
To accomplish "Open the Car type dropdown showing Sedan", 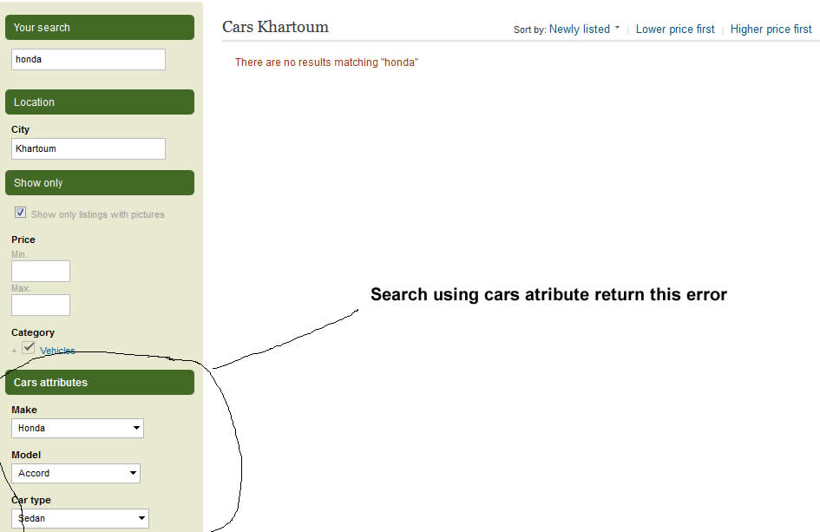I will pyautogui.click(x=80, y=518).
